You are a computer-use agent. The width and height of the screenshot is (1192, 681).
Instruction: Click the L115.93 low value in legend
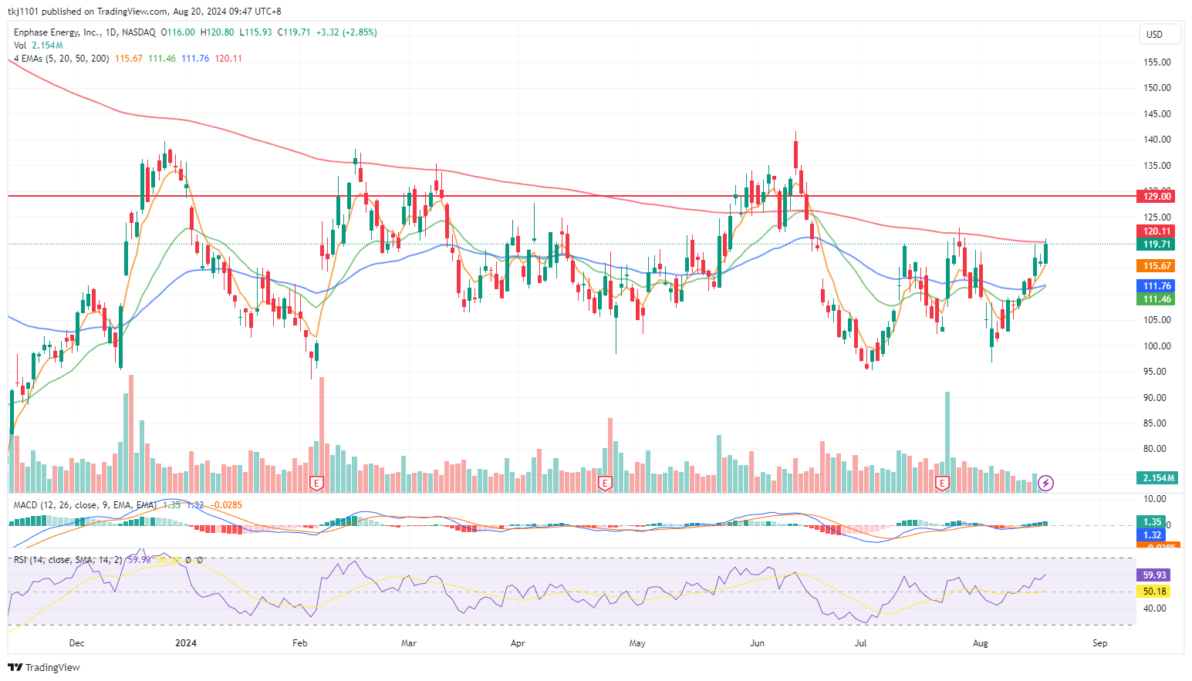[x=255, y=32]
